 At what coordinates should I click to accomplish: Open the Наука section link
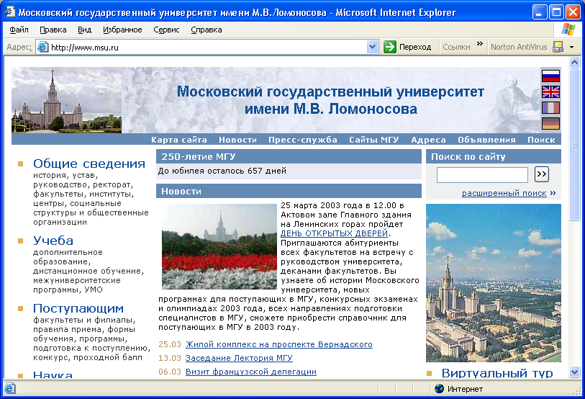[53, 374]
